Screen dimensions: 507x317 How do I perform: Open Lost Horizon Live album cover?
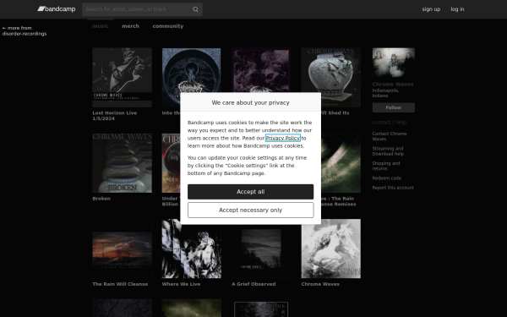coord(123,78)
